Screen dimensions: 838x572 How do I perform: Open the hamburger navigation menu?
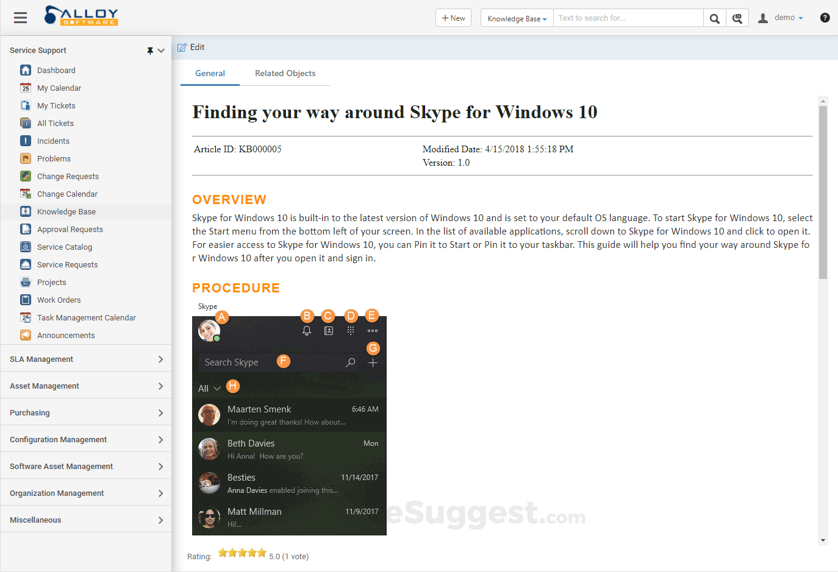pos(21,18)
